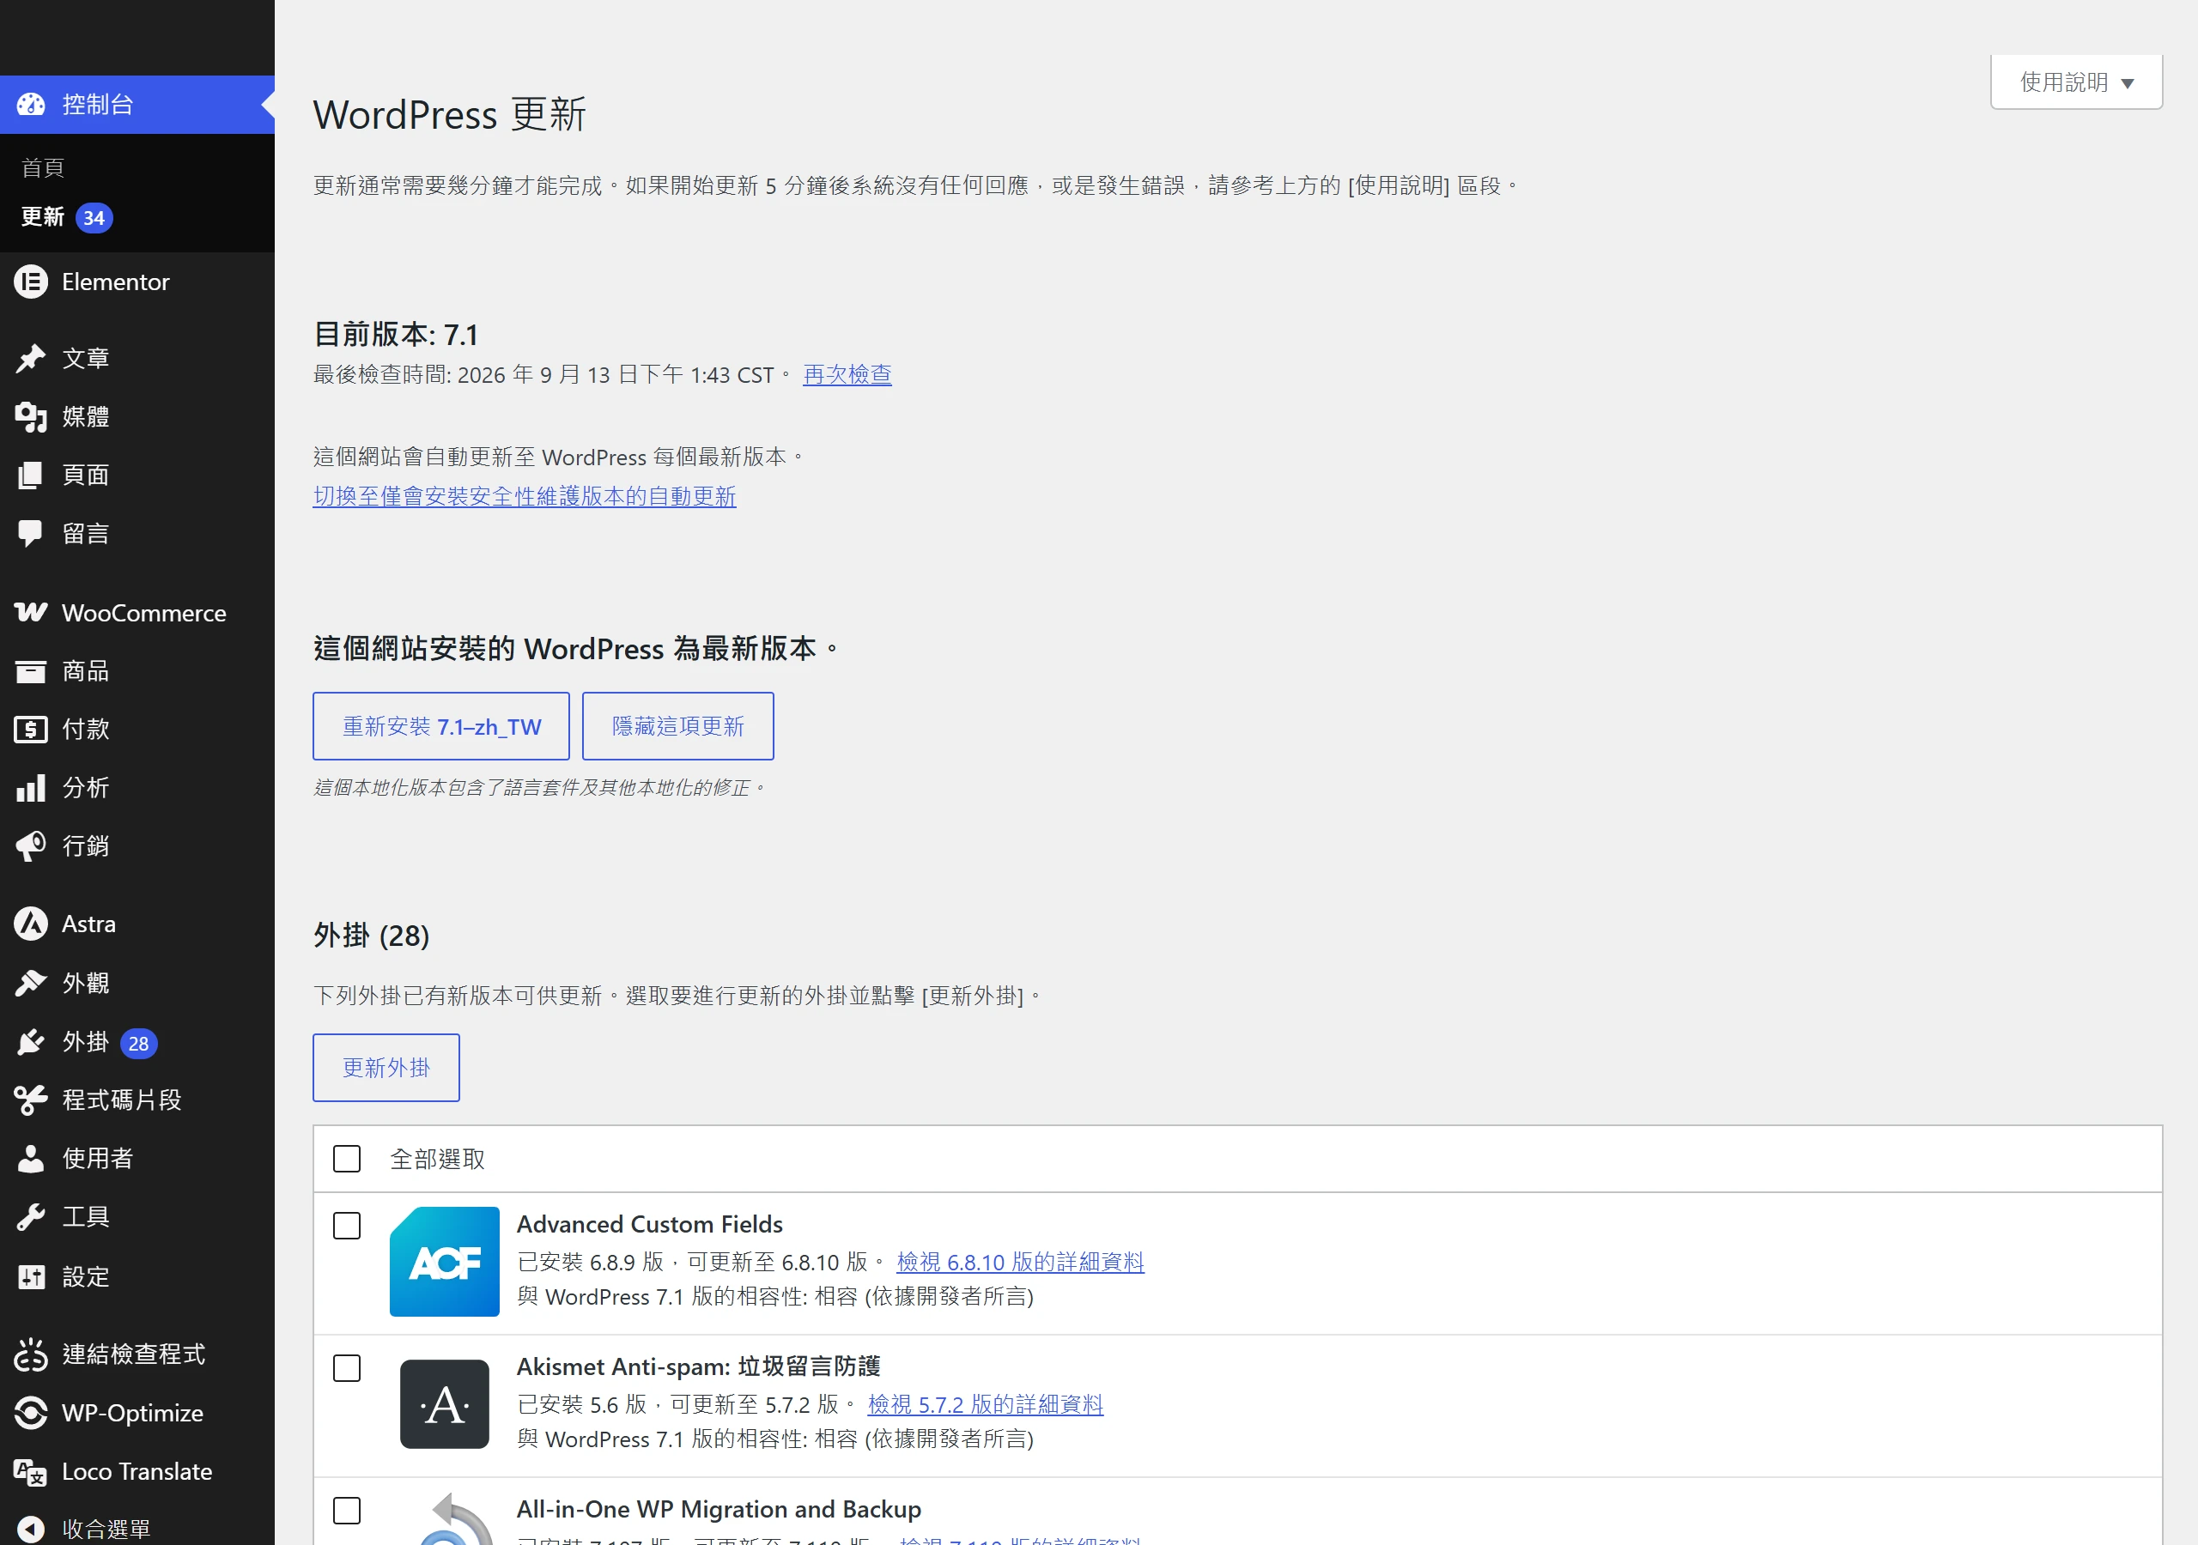Click 隱藏這項更新 button
Viewport: 2198px width, 1545px height.
(677, 726)
